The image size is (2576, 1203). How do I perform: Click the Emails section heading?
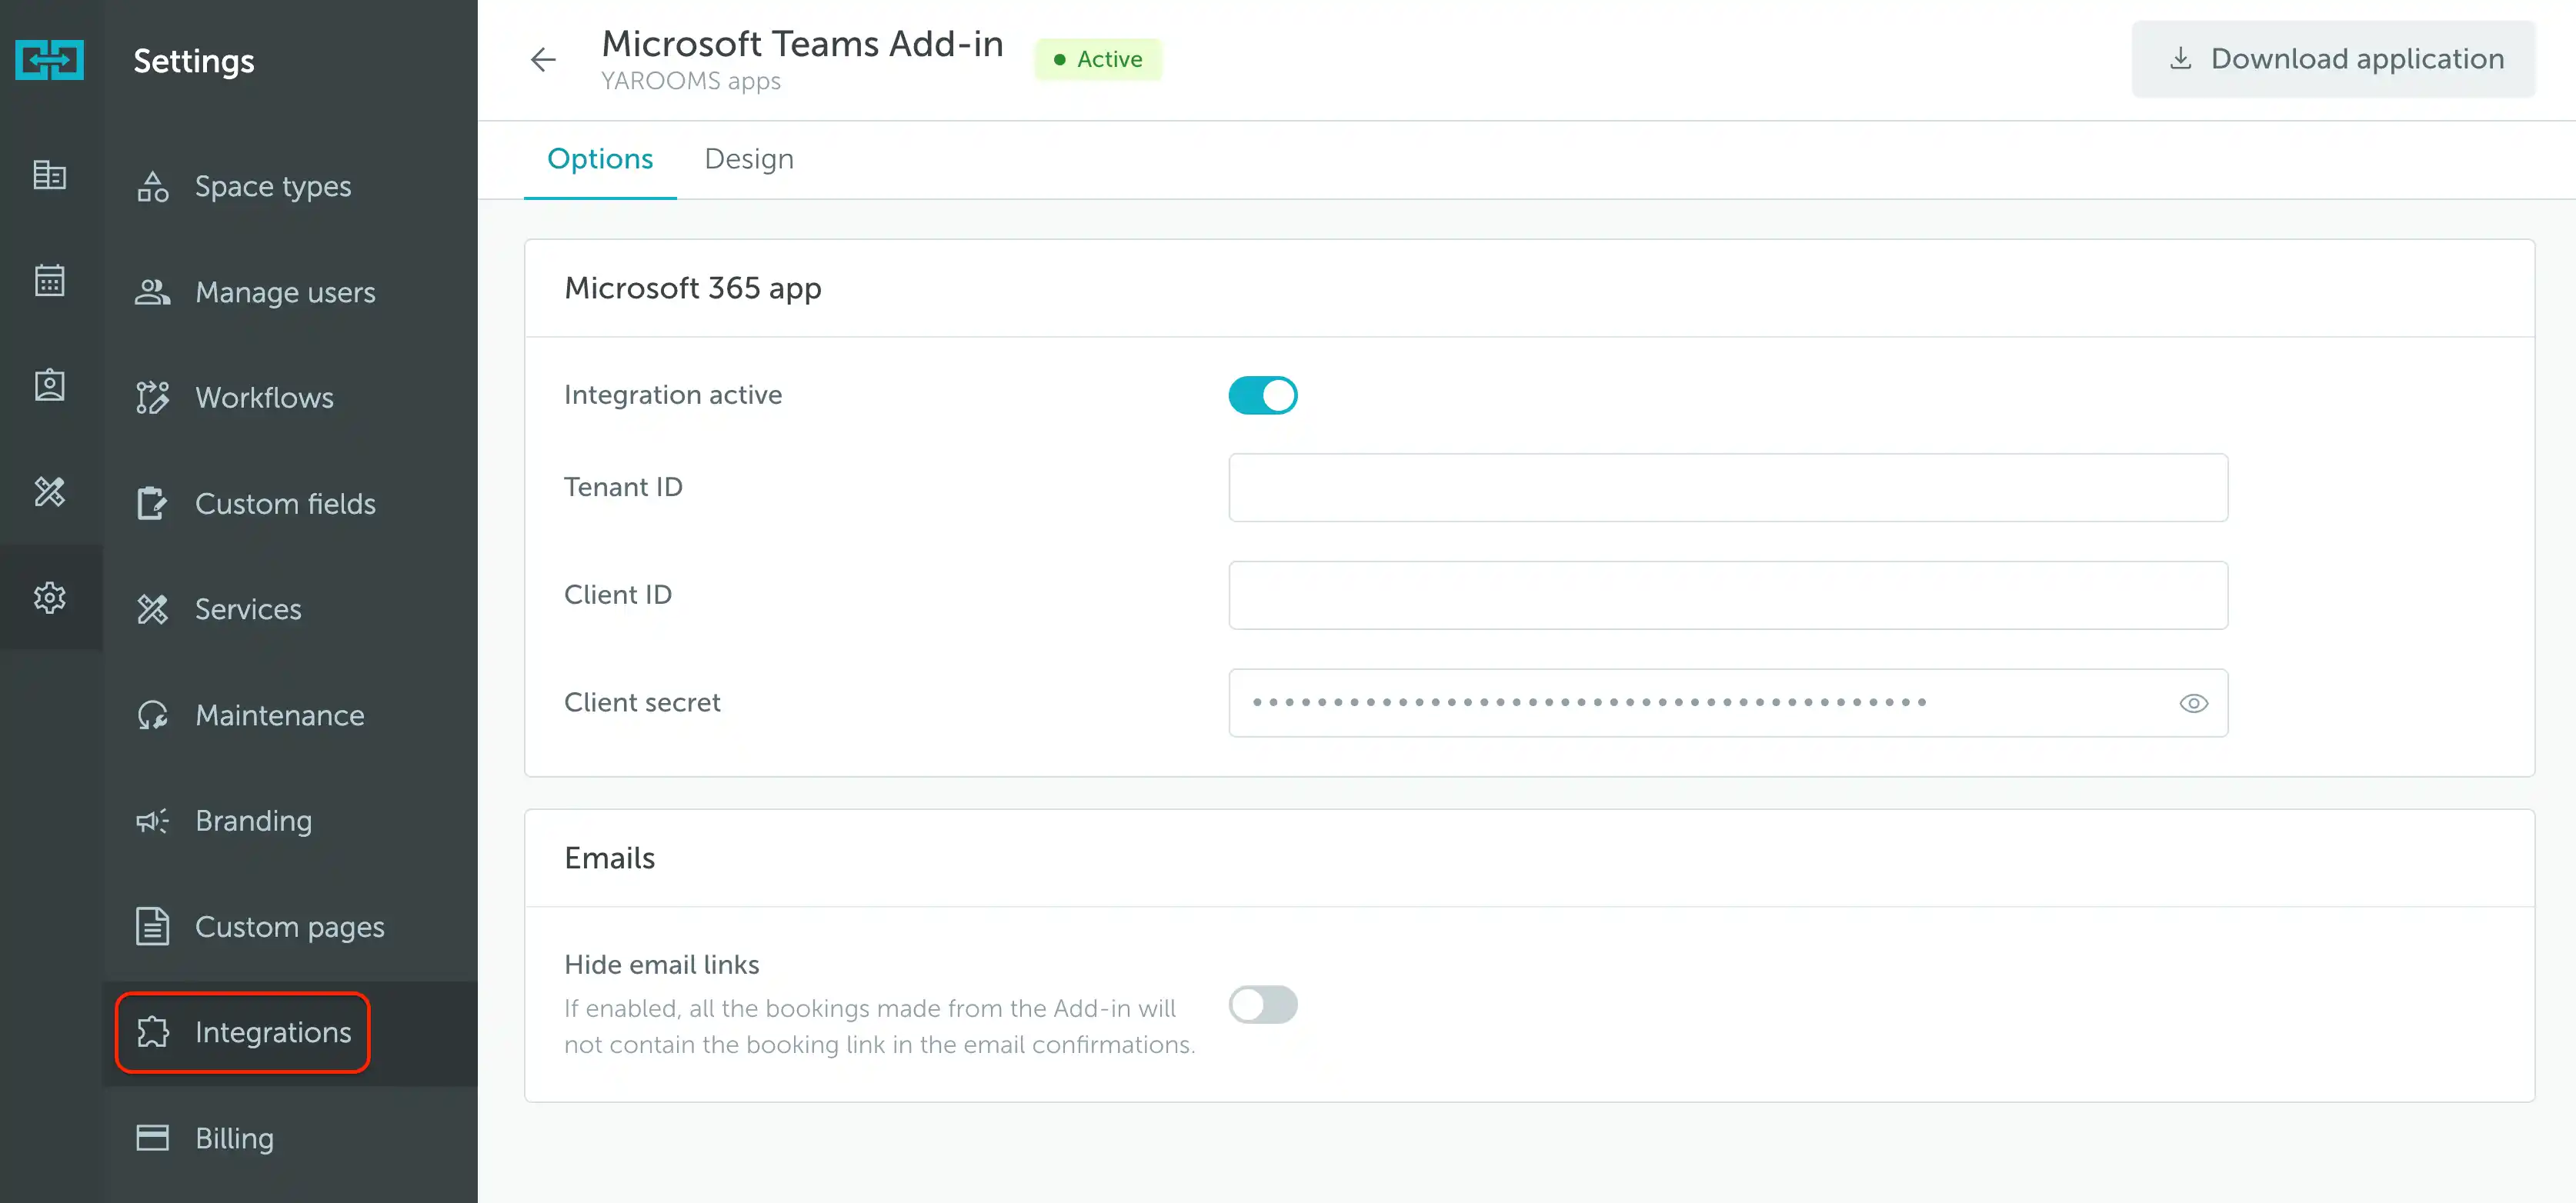click(609, 858)
